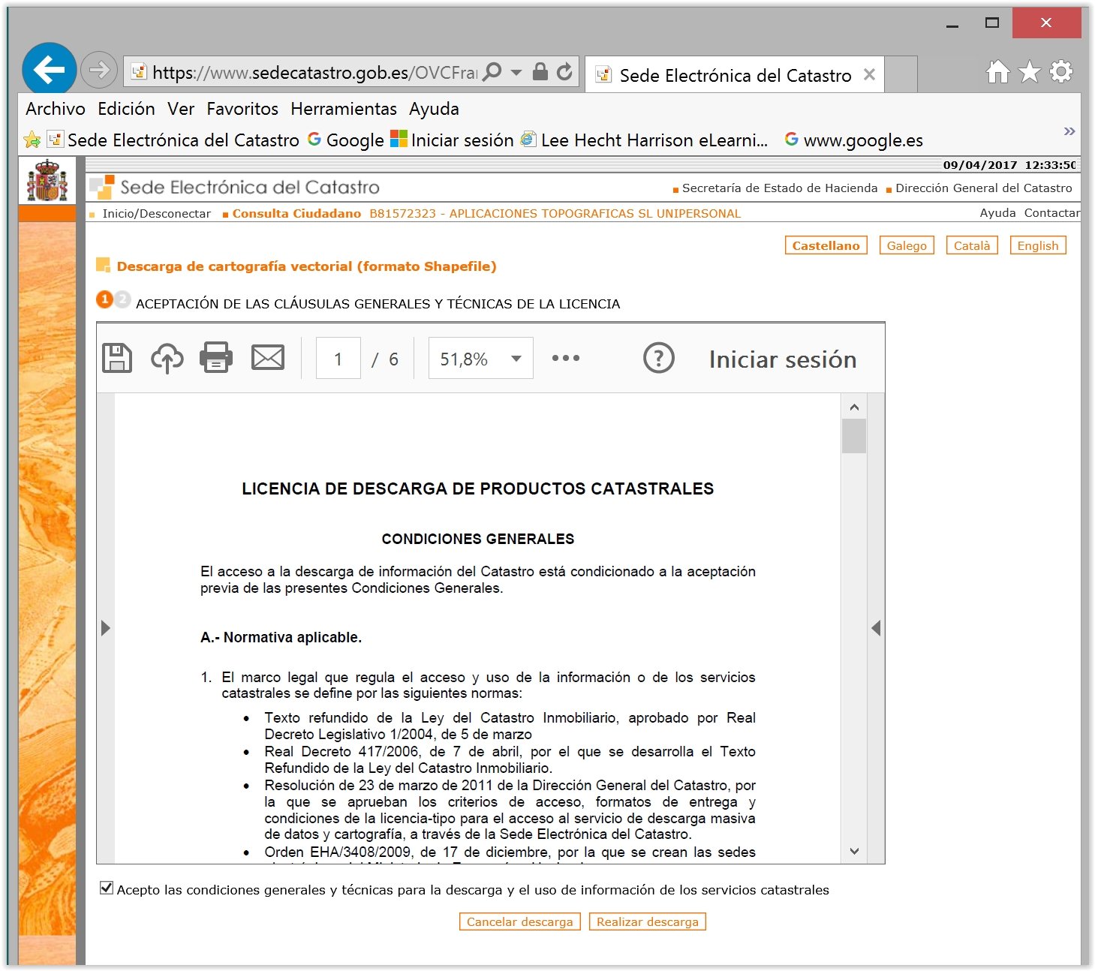Screen dimensions: 1095x971
Task: Open the Archivo menu
Action: 56,109
